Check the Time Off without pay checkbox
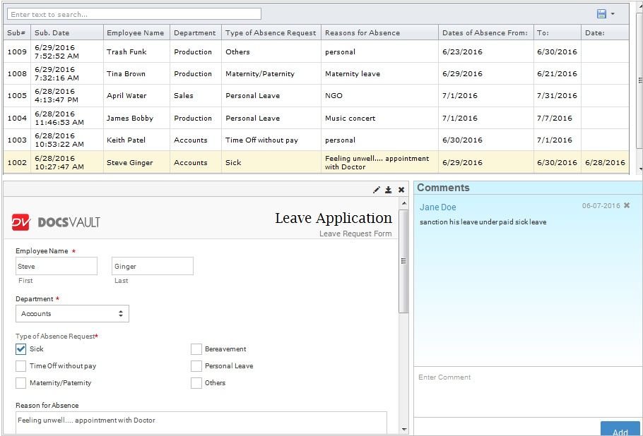The image size is (643, 436). [21, 366]
